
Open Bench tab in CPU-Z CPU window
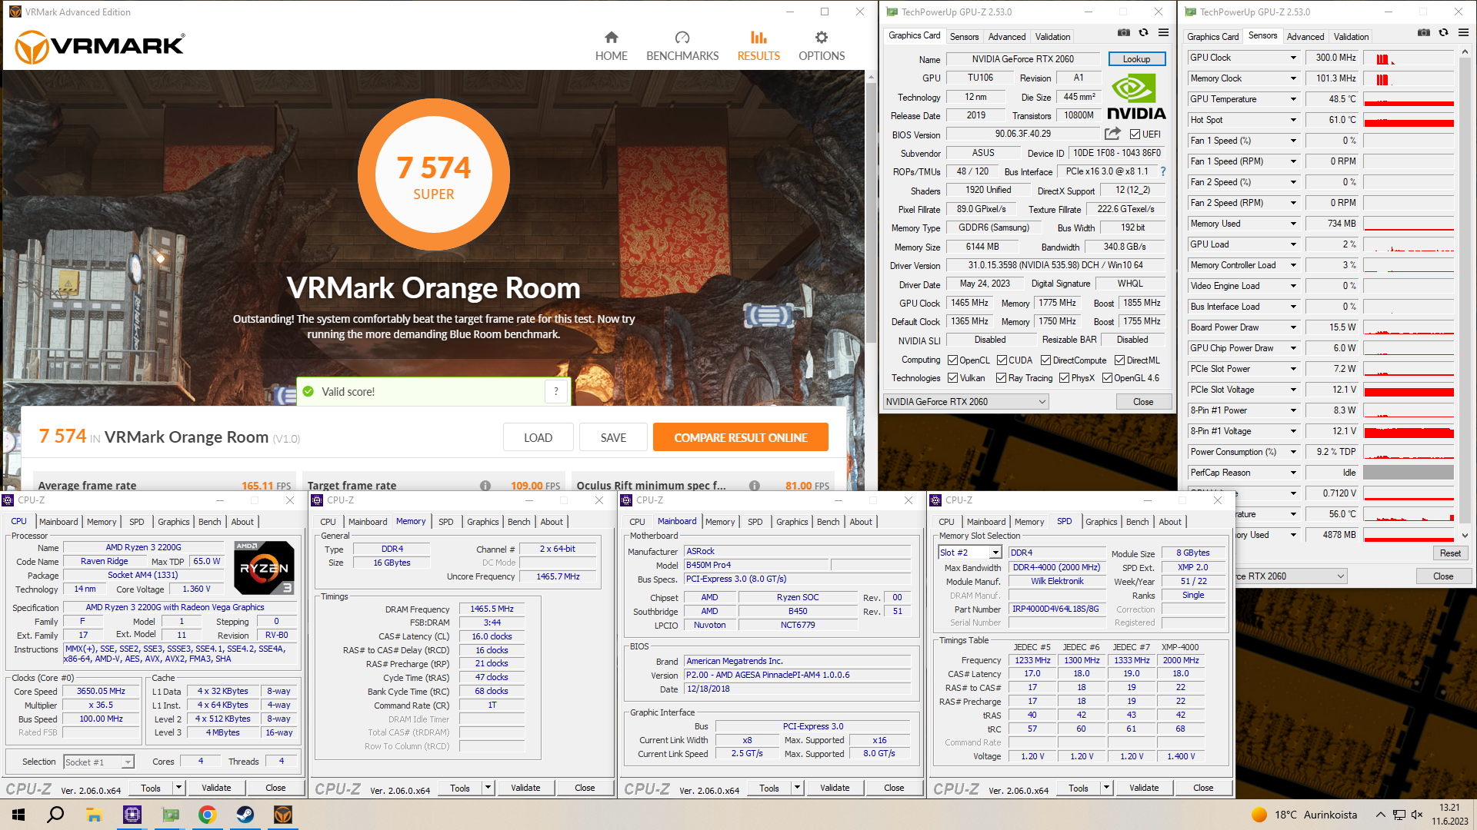click(x=209, y=522)
